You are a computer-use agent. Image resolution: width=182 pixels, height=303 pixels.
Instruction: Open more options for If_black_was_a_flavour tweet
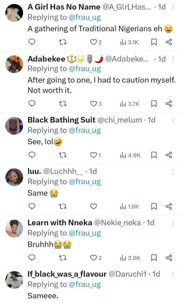173,274
